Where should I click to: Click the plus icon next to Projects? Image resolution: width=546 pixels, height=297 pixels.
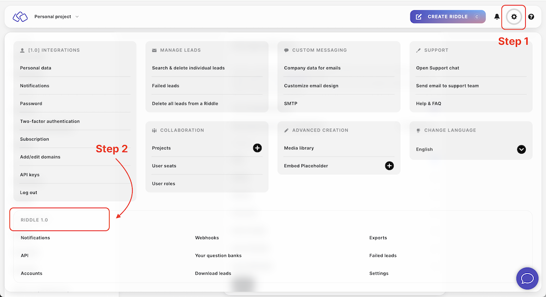(257, 148)
